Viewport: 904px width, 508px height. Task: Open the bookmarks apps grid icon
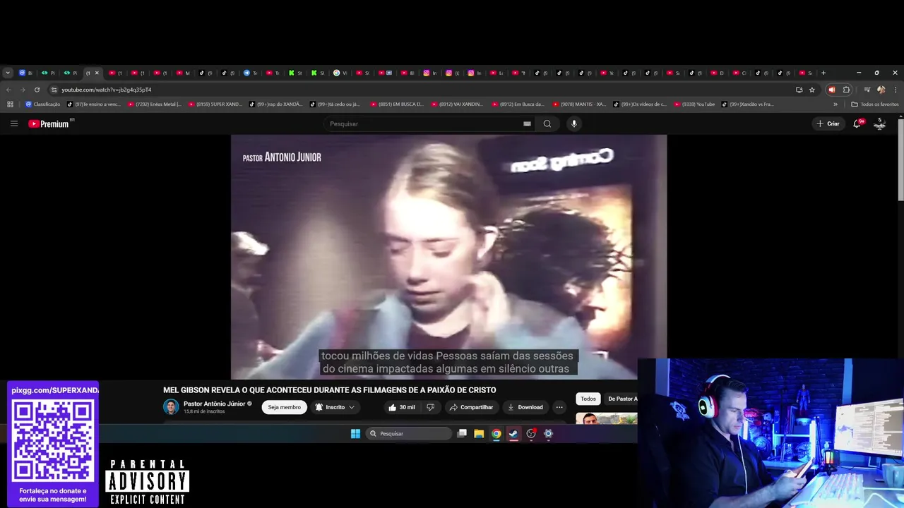tap(10, 104)
